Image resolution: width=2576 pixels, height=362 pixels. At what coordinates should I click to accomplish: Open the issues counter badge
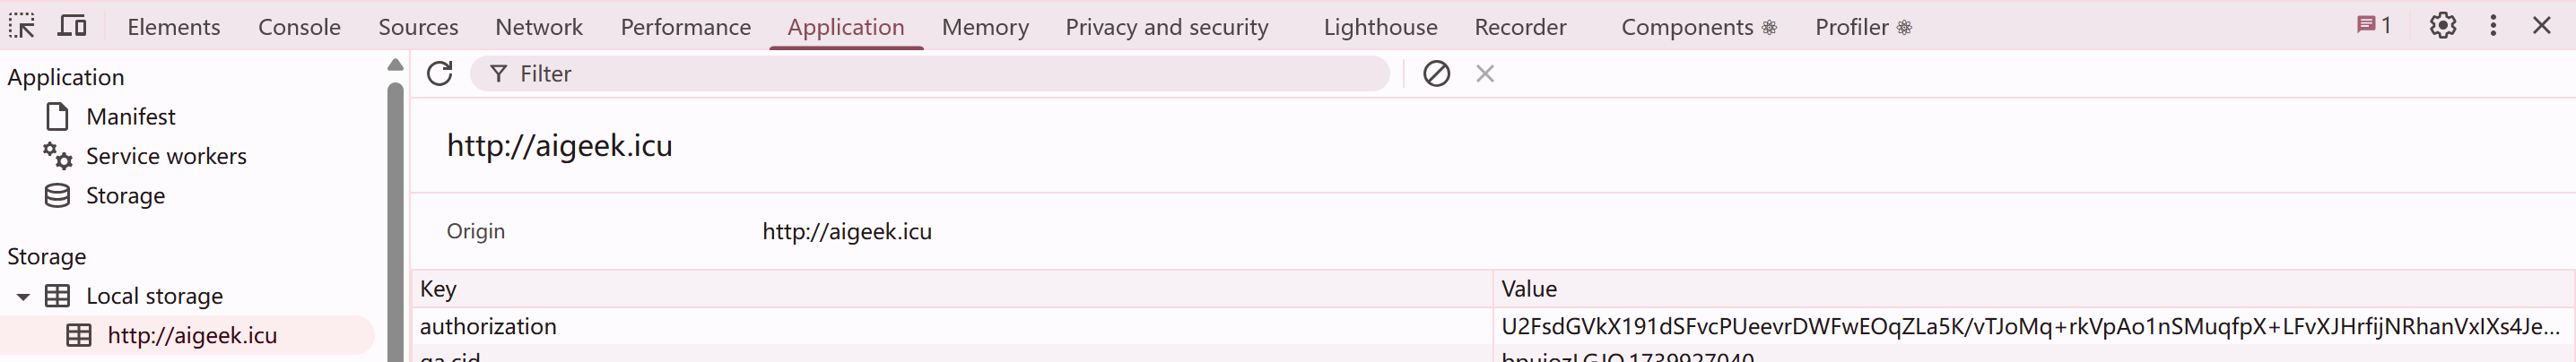2373,26
